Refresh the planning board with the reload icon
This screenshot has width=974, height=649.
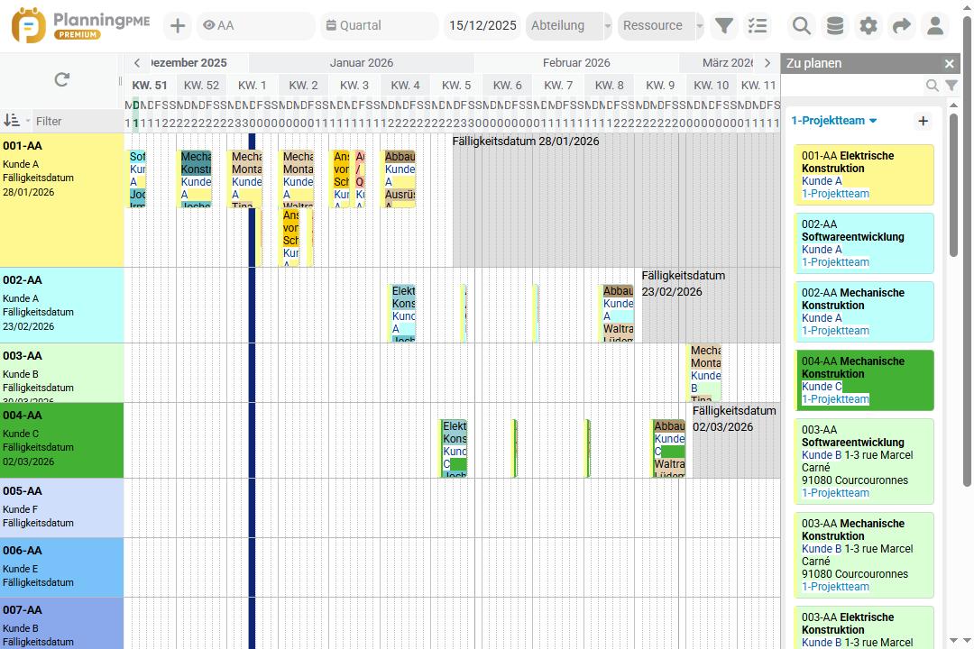coord(60,79)
